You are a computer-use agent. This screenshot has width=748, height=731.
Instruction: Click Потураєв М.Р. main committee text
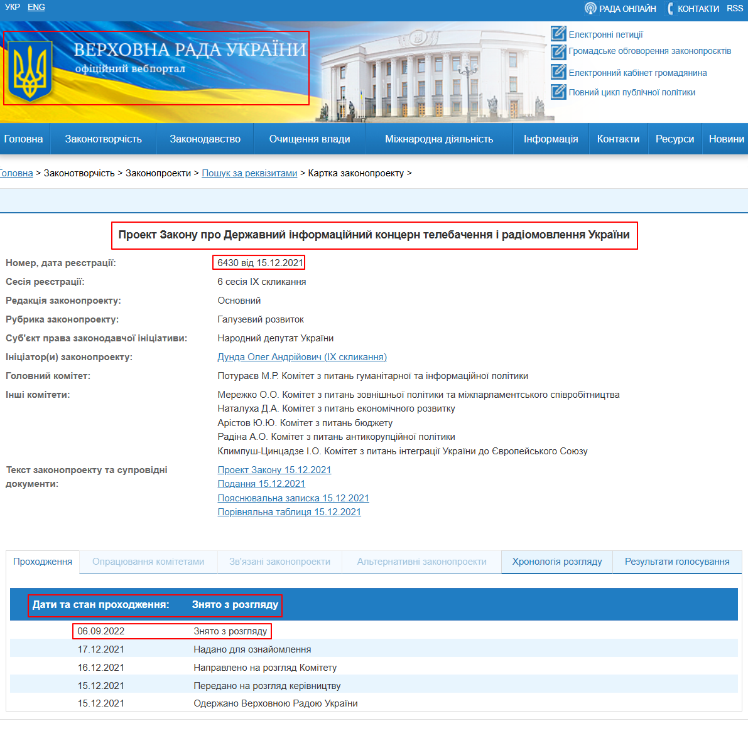coord(372,376)
